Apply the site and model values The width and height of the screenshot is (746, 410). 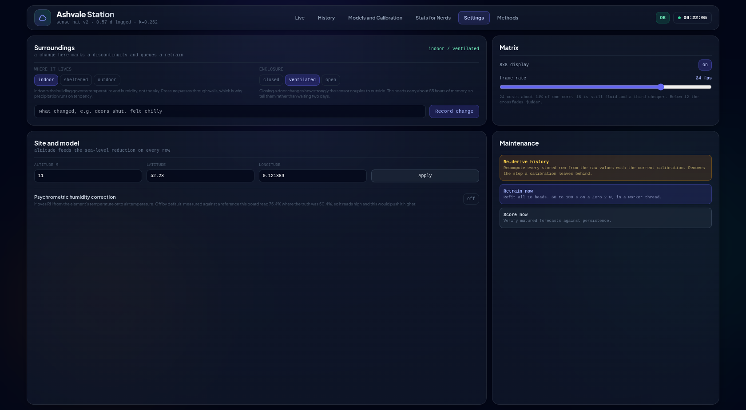(x=425, y=176)
